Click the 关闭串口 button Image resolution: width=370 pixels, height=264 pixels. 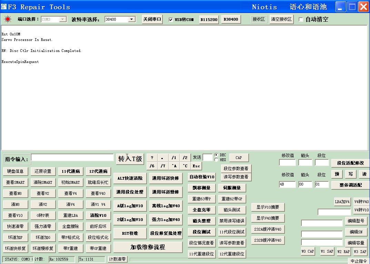click(152, 19)
